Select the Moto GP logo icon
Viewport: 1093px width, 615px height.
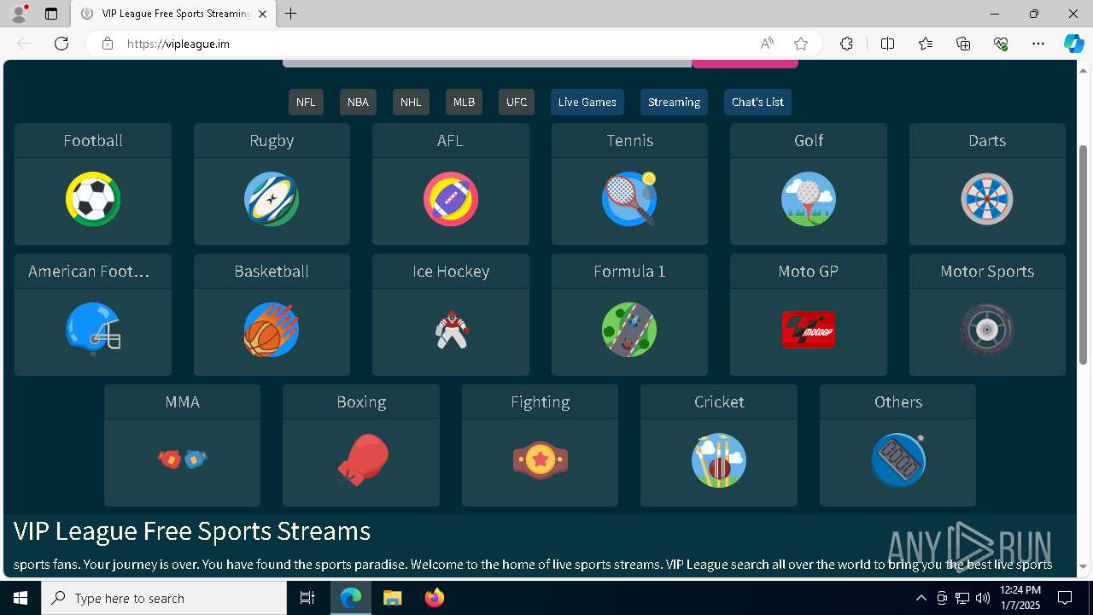click(809, 330)
